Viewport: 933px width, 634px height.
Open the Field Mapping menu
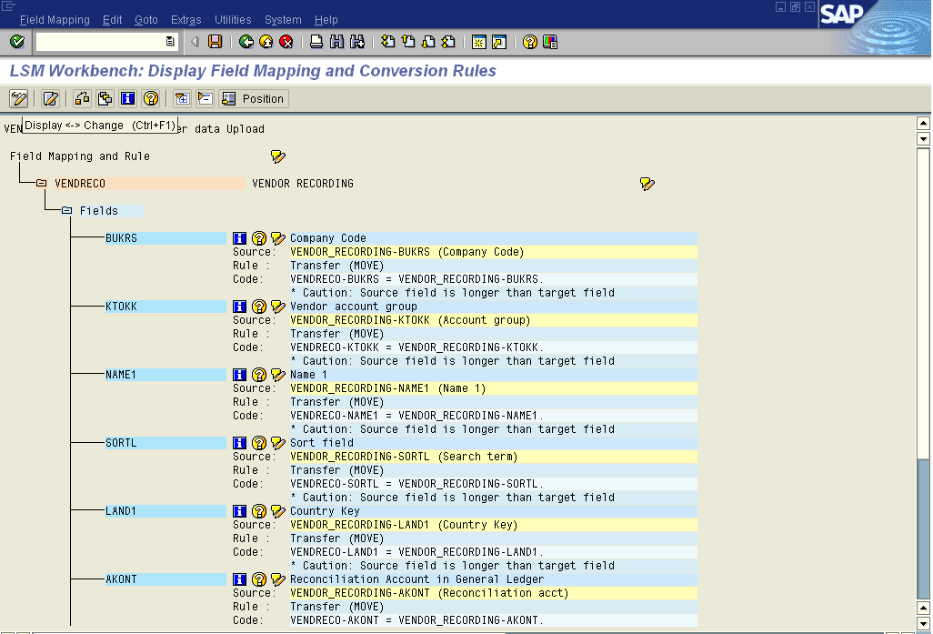[x=55, y=19]
